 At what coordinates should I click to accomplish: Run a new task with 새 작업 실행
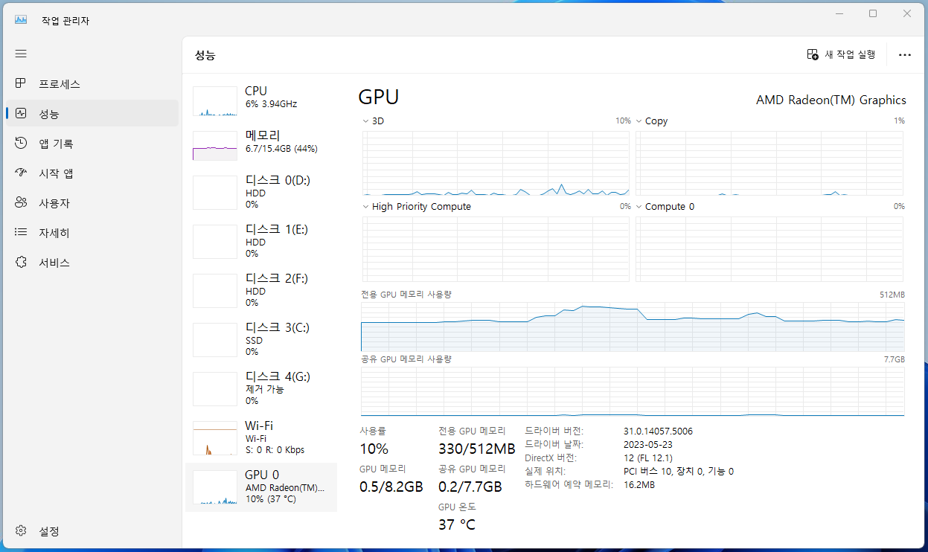point(841,54)
